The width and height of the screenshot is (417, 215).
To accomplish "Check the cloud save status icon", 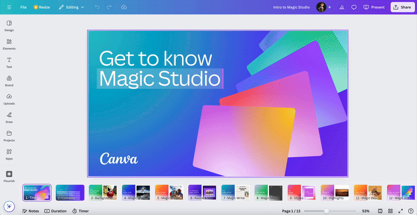I will [124, 7].
